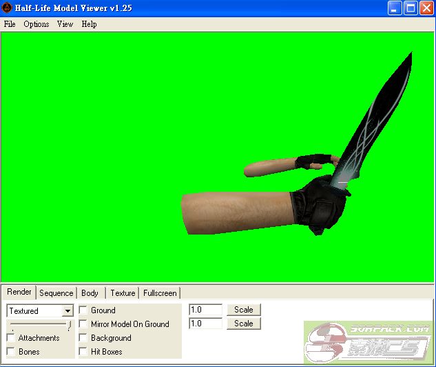436x367 pixels.
Task: Check Mirror Model On Ground
Action: tap(83, 324)
